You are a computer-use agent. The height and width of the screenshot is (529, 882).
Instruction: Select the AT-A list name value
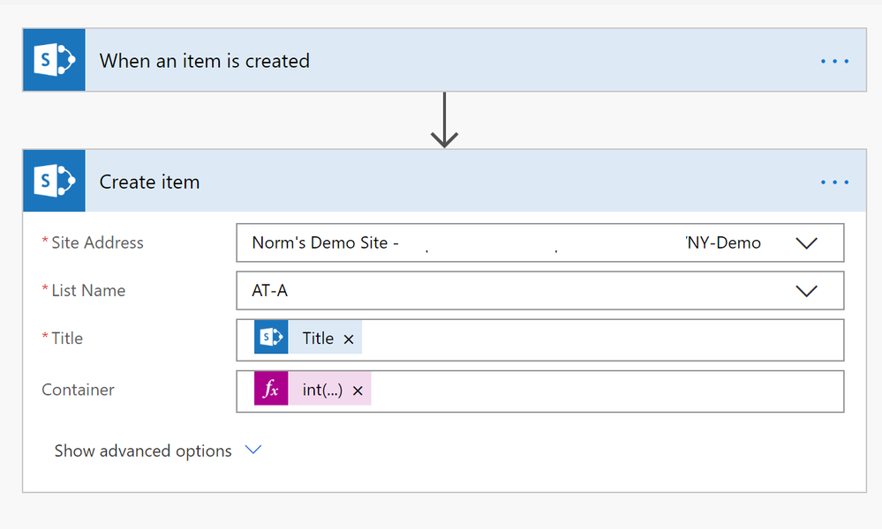270,291
